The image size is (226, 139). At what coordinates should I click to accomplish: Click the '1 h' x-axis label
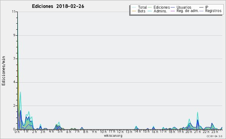pos(26,131)
